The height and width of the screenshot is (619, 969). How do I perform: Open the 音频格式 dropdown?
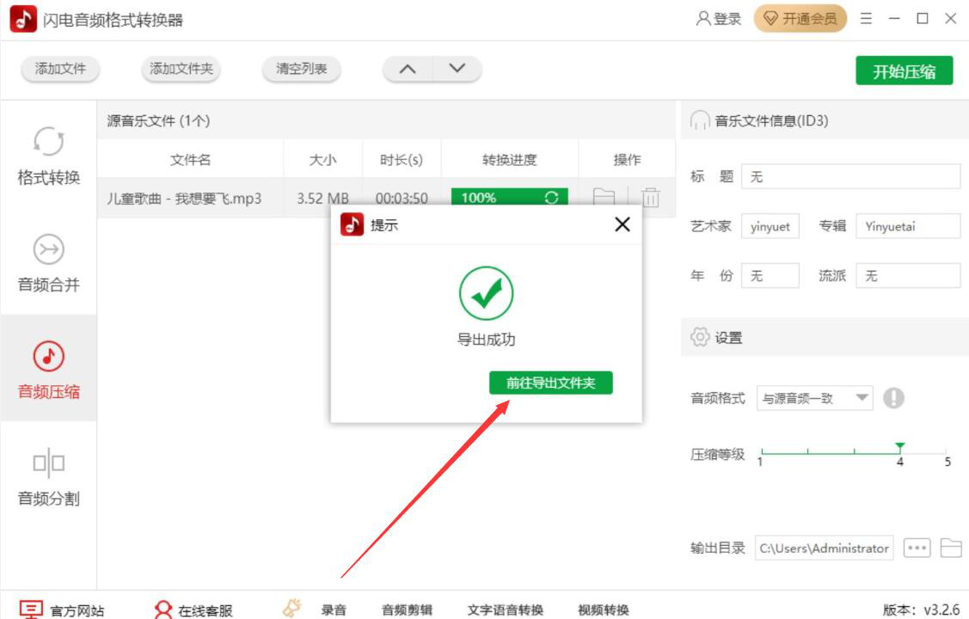pos(814,398)
